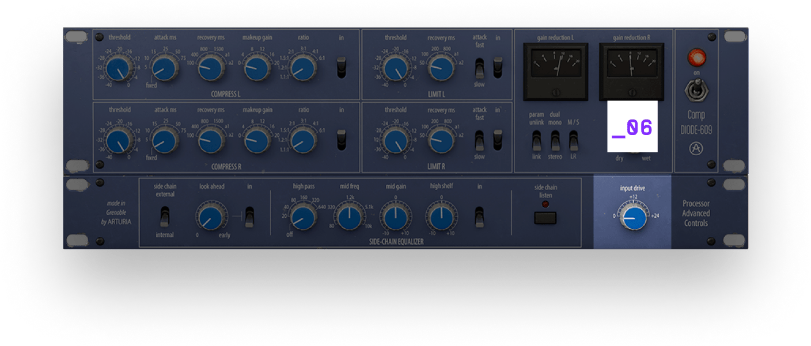
Task: Flip the dual mono/stereo switch
Action: 555,141
